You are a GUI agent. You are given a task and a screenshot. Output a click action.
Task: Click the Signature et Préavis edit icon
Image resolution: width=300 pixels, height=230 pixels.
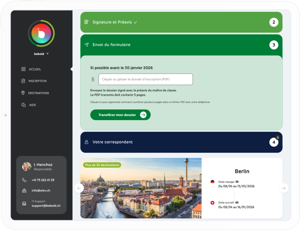[x=86, y=22]
